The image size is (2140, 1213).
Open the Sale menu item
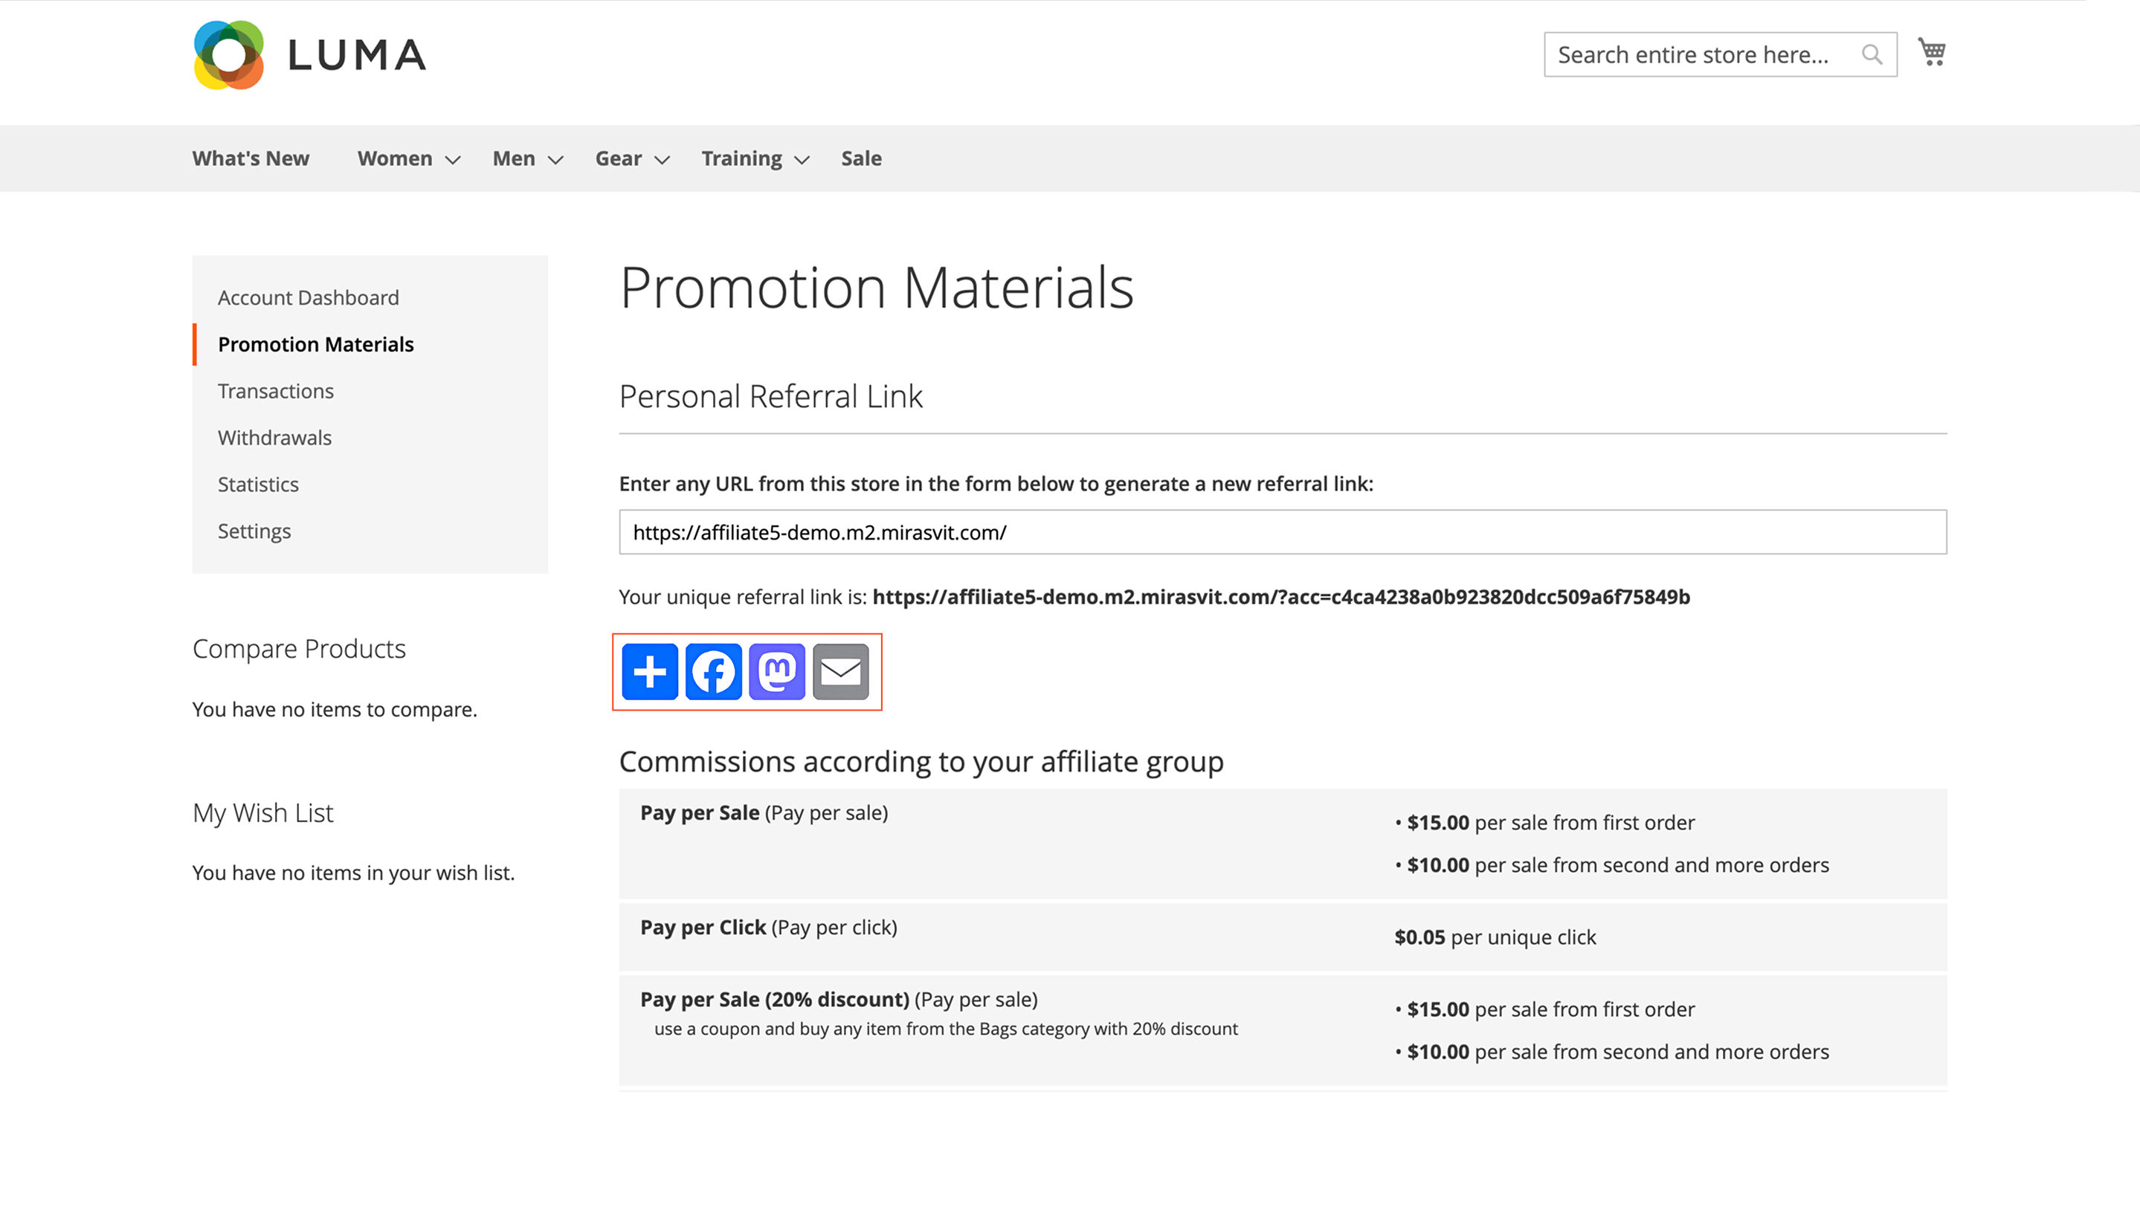[861, 158]
